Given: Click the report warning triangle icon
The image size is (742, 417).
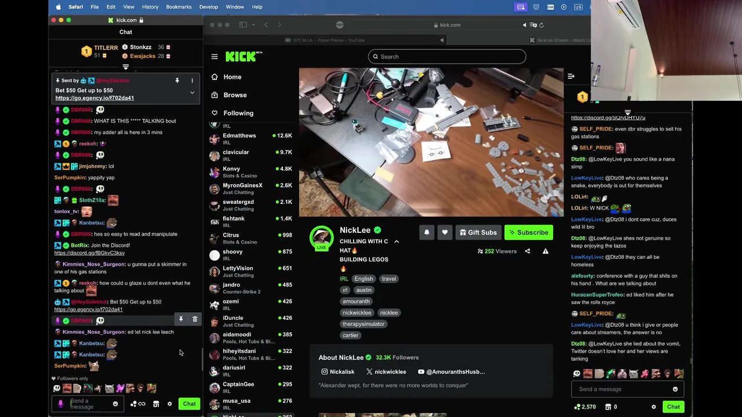Looking at the screenshot, I should tap(545, 251).
